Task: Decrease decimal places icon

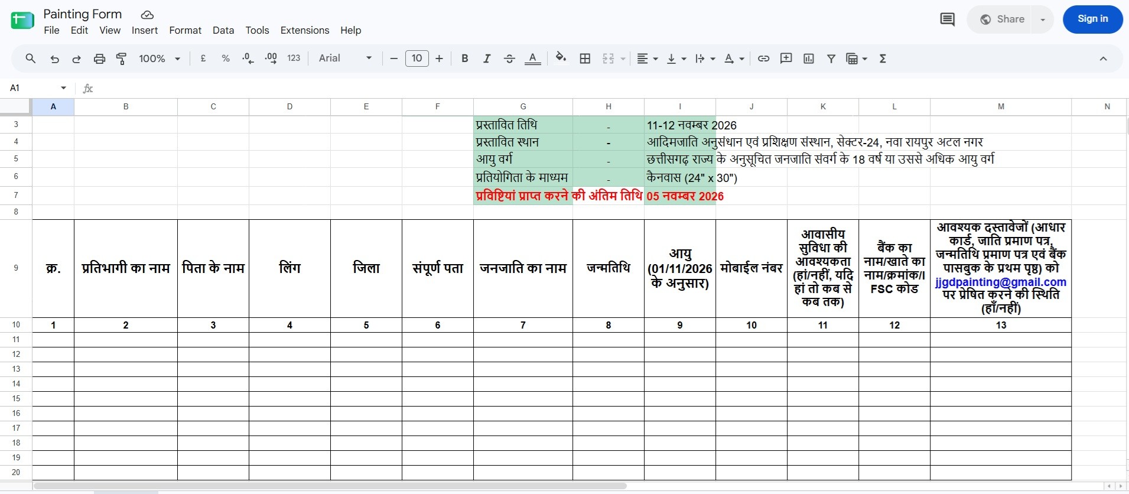Action: tap(248, 58)
